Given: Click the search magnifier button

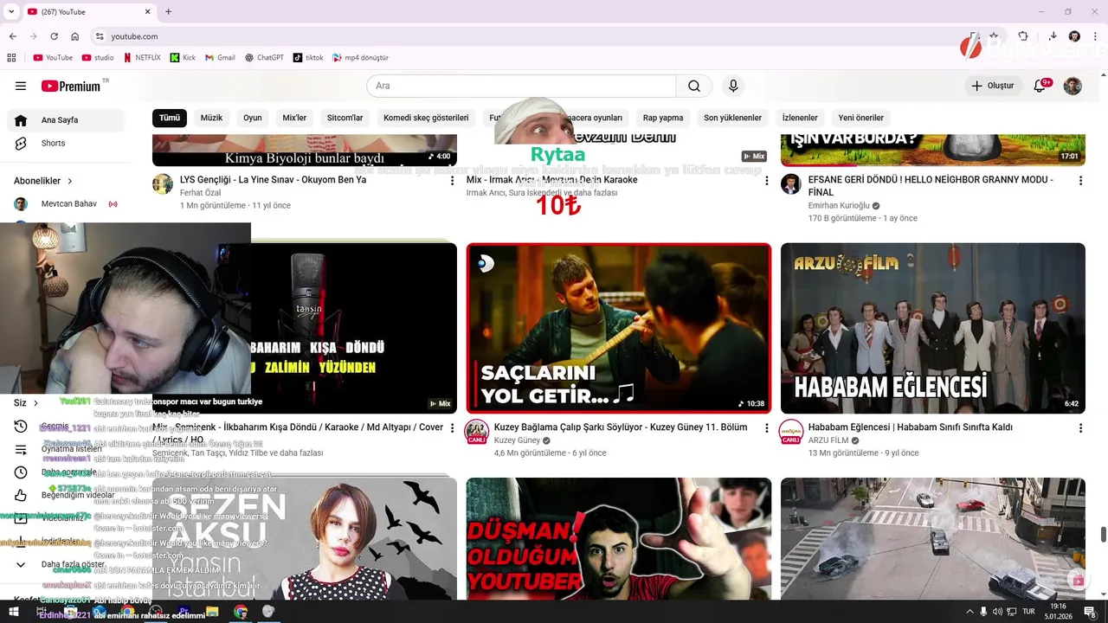Looking at the screenshot, I should pos(694,86).
